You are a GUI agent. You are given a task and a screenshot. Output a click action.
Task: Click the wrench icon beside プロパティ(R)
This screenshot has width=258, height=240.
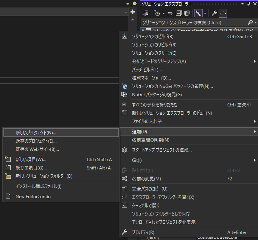(x=124, y=232)
